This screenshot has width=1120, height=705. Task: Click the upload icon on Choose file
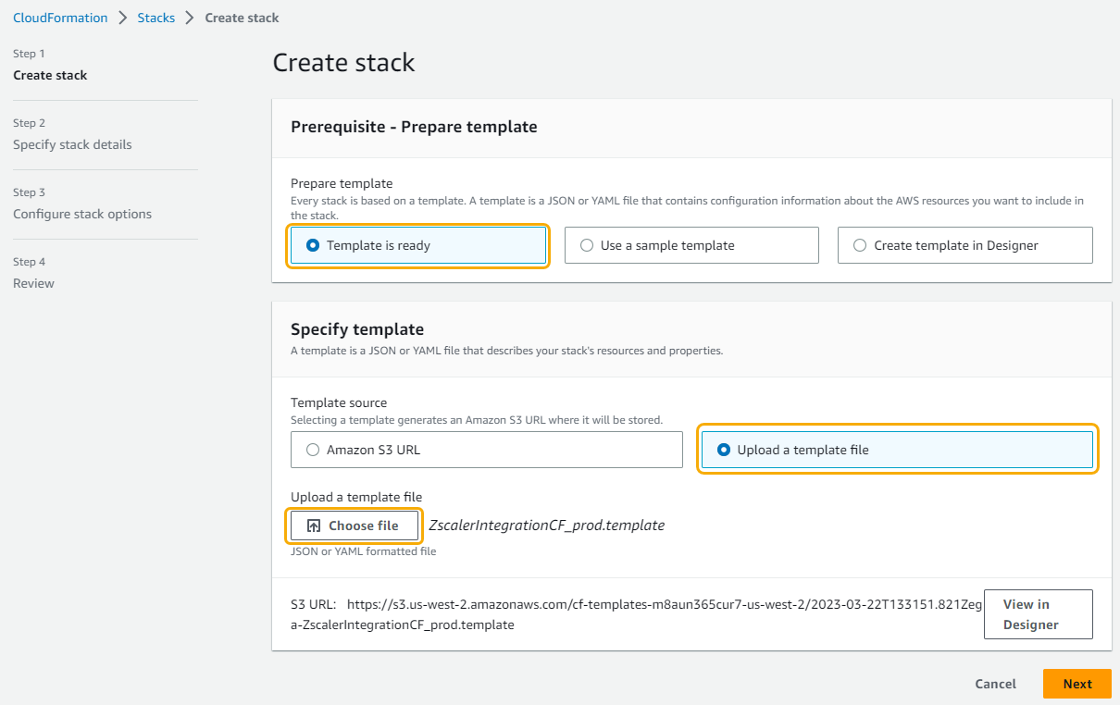(314, 526)
